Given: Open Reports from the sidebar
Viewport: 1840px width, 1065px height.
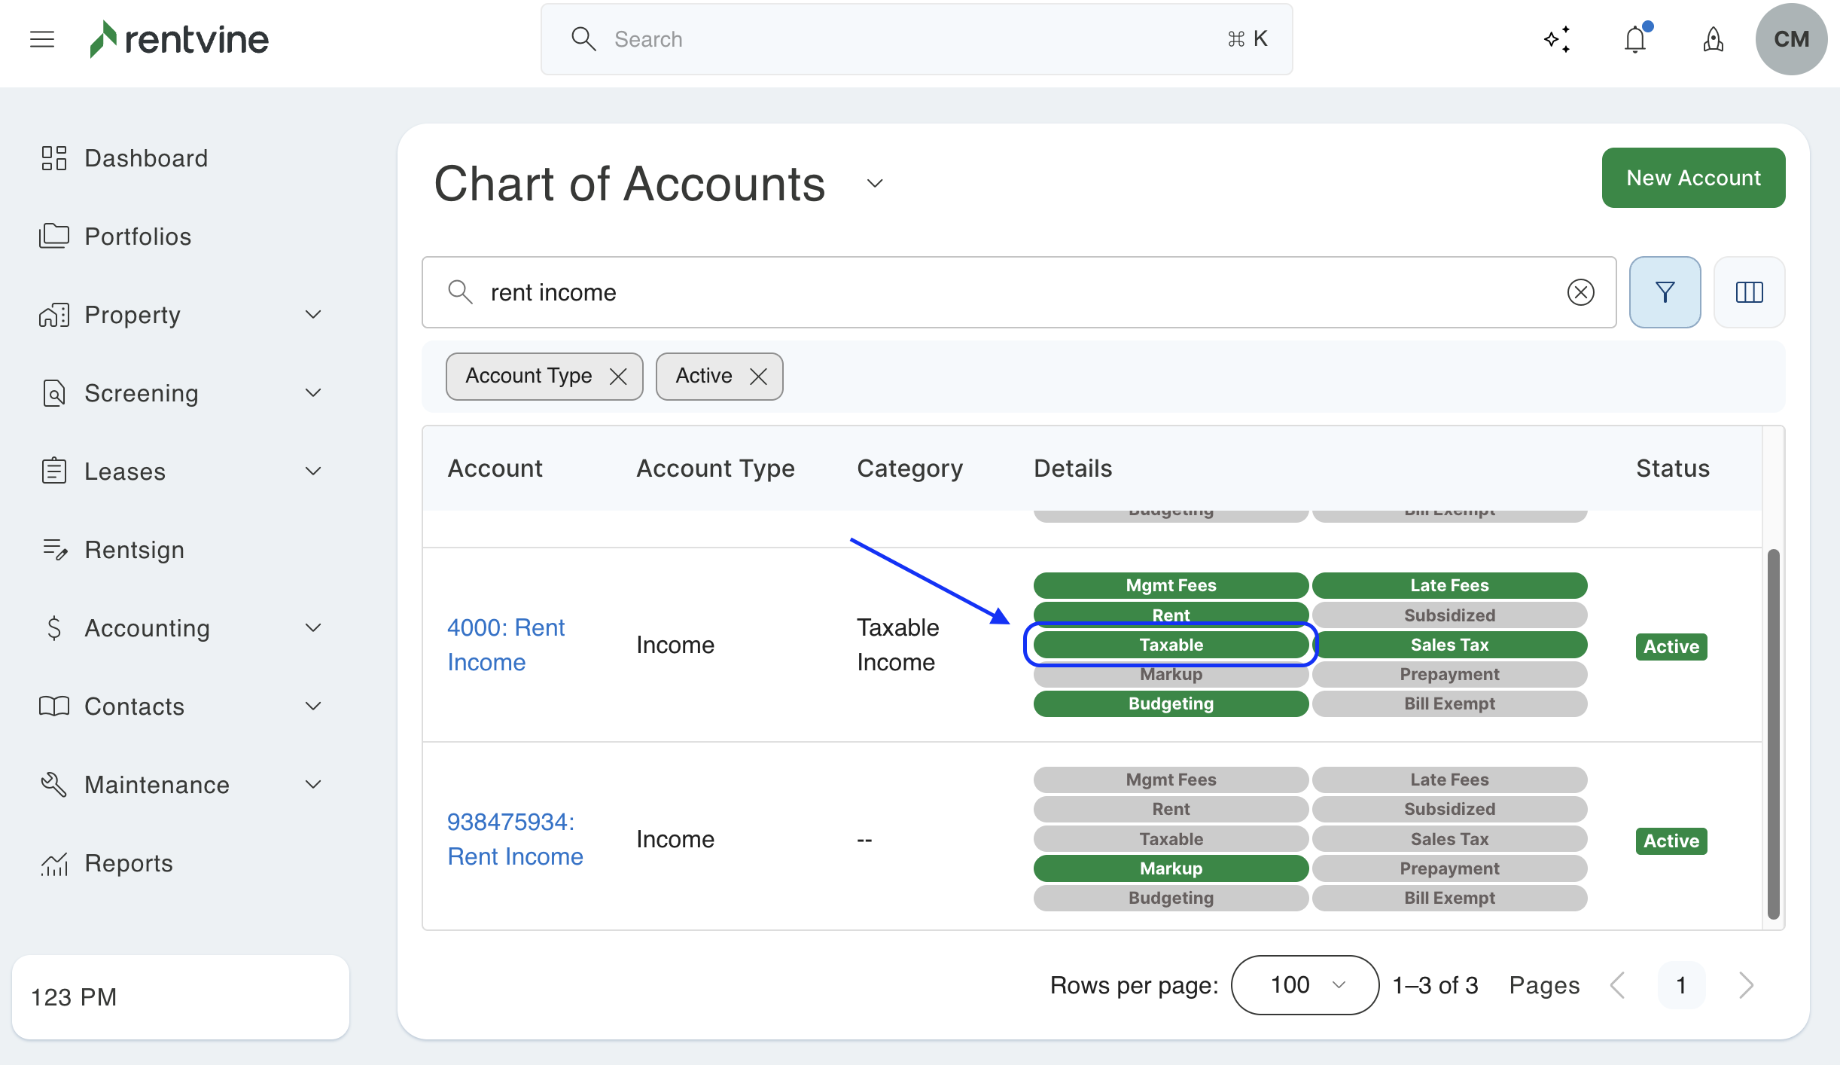Looking at the screenshot, I should point(128,862).
